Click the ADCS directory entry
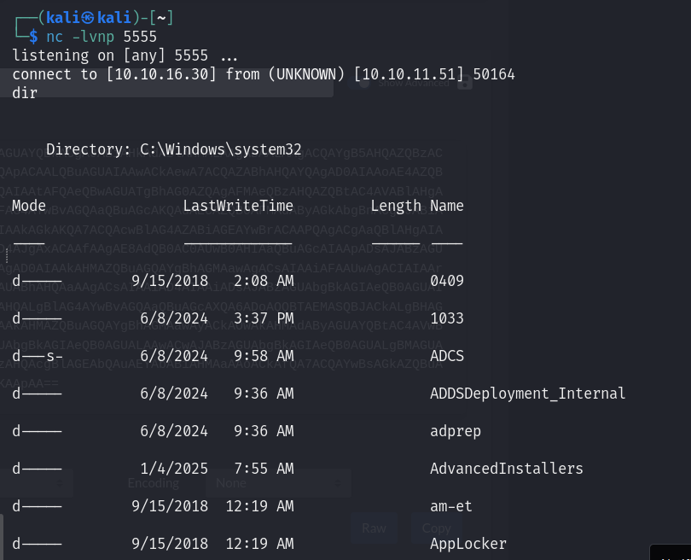691x560 pixels. click(447, 356)
